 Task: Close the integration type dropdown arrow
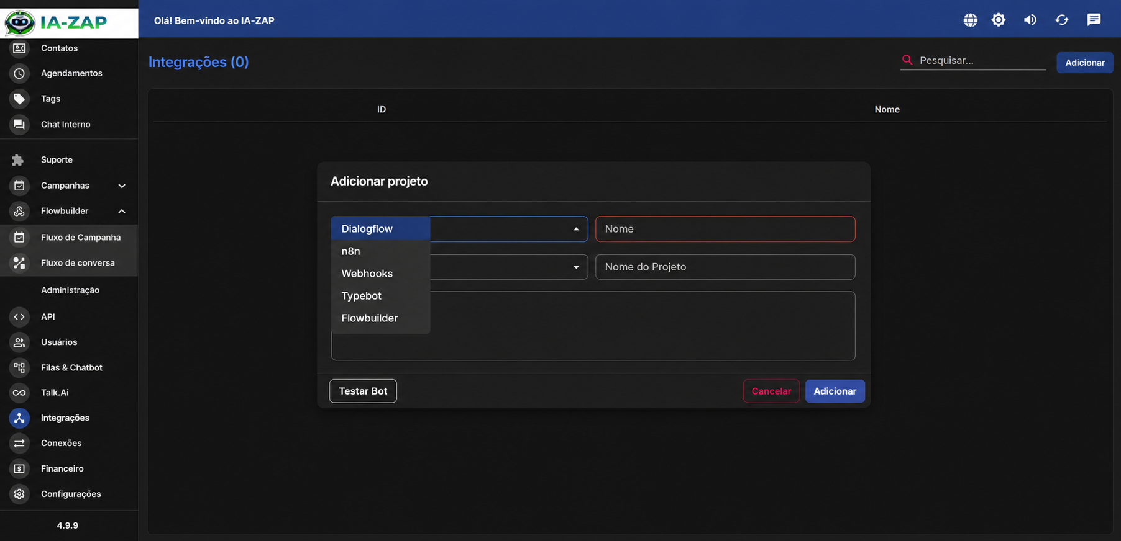pyautogui.click(x=576, y=229)
